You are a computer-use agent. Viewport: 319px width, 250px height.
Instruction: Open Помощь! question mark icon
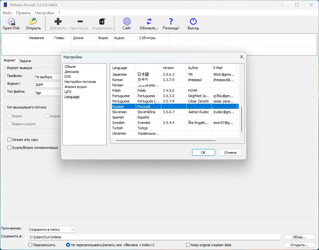point(171,21)
